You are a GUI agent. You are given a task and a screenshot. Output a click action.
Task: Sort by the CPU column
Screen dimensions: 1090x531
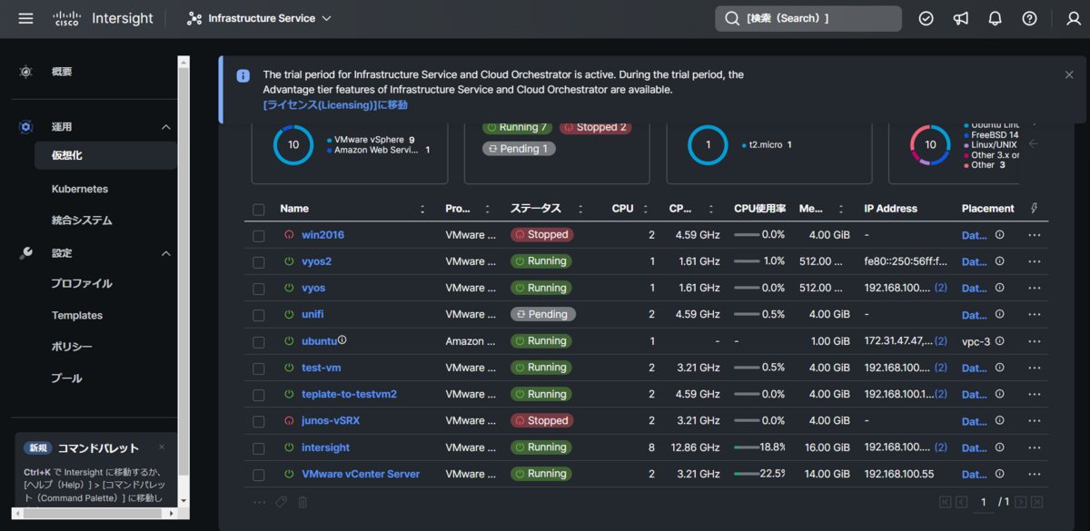pos(647,209)
